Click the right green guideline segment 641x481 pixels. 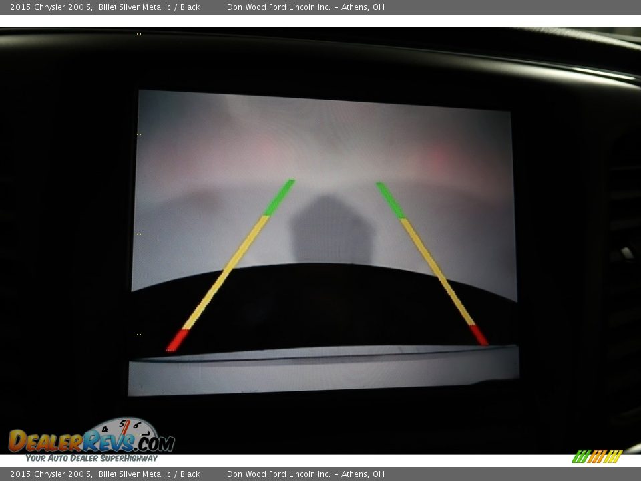(x=391, y=200)
